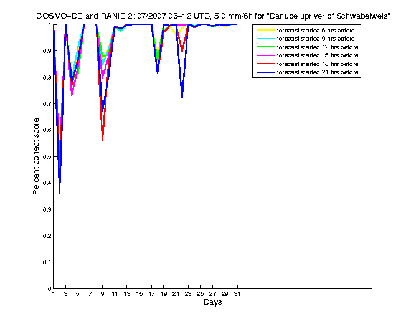Click the chart title text
The image size is (411, 324).
(213, 16)
